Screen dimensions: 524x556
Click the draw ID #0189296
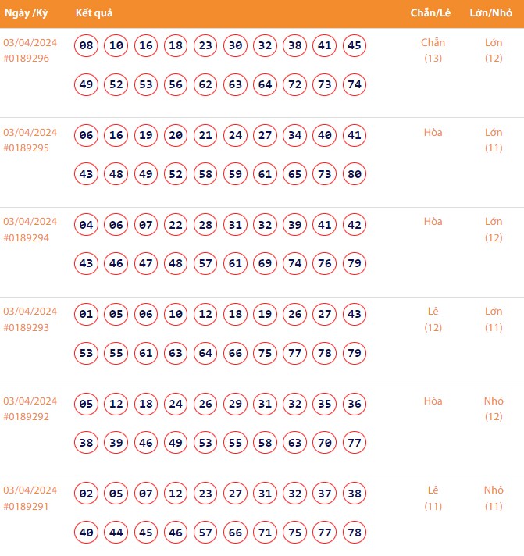(27, 59)
